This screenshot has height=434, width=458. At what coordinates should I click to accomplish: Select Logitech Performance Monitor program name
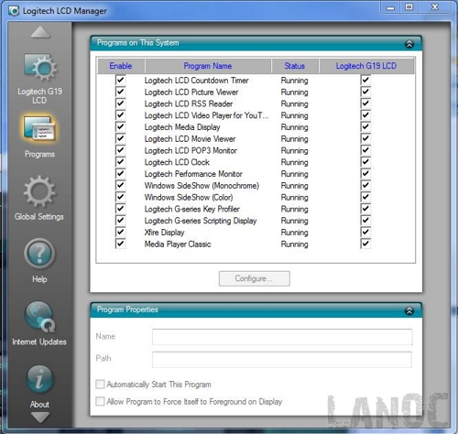[193, 174]
